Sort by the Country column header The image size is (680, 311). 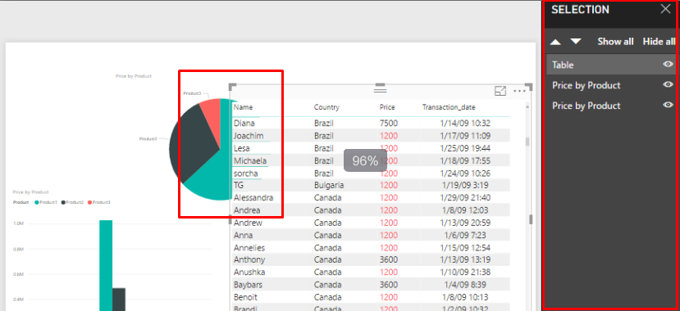[326, 107]
